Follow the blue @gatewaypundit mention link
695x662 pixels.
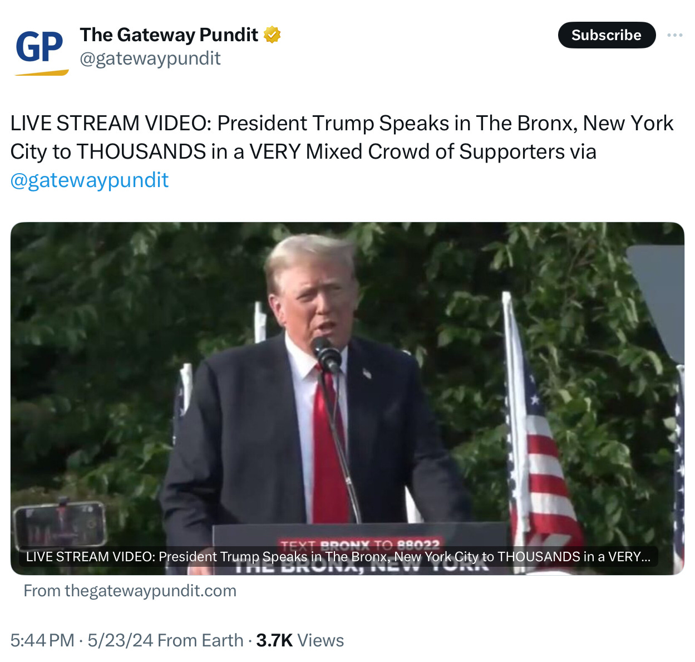[90, 180]
